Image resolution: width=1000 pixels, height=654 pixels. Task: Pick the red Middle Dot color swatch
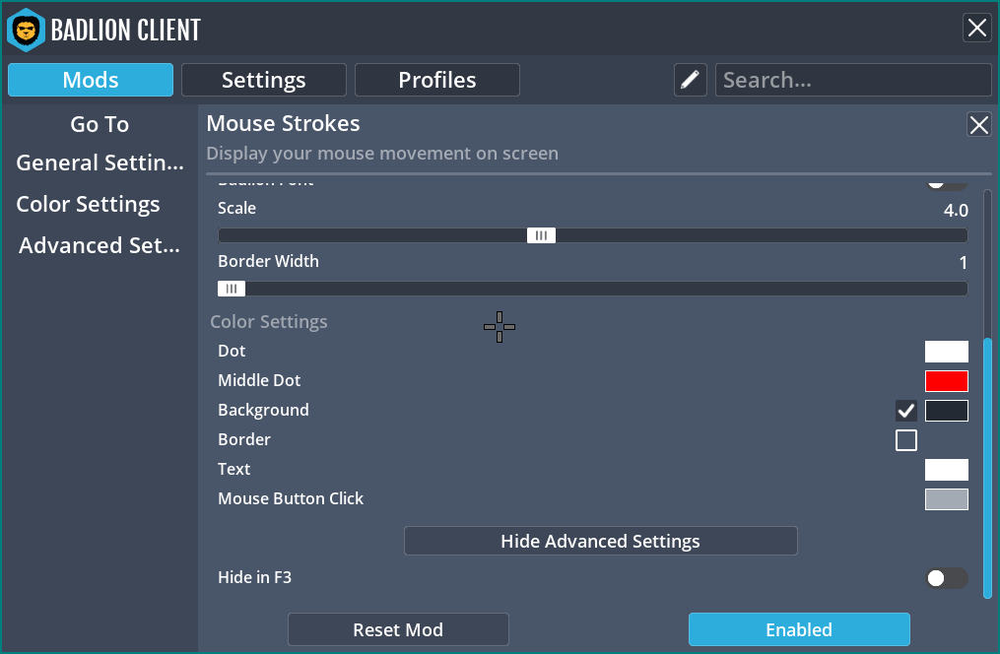pyautogui.click(x=946, y=380)
